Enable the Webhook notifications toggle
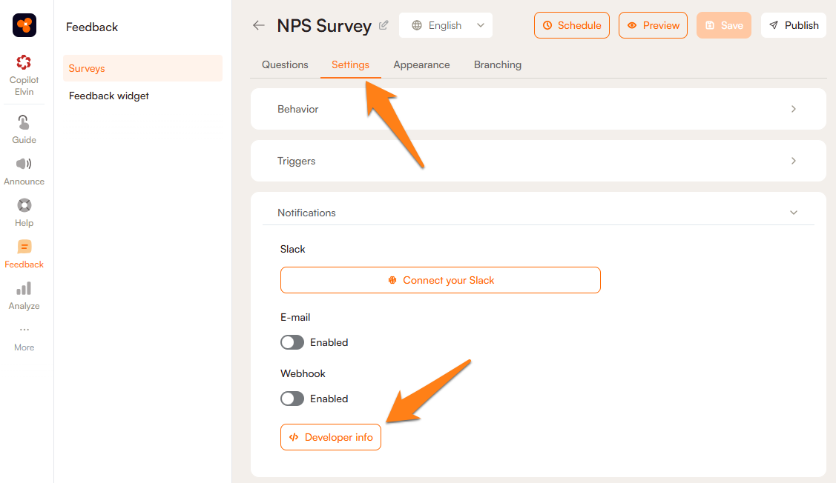The height and width of the screenshot is (483, 836). click(x=292, y=399)
